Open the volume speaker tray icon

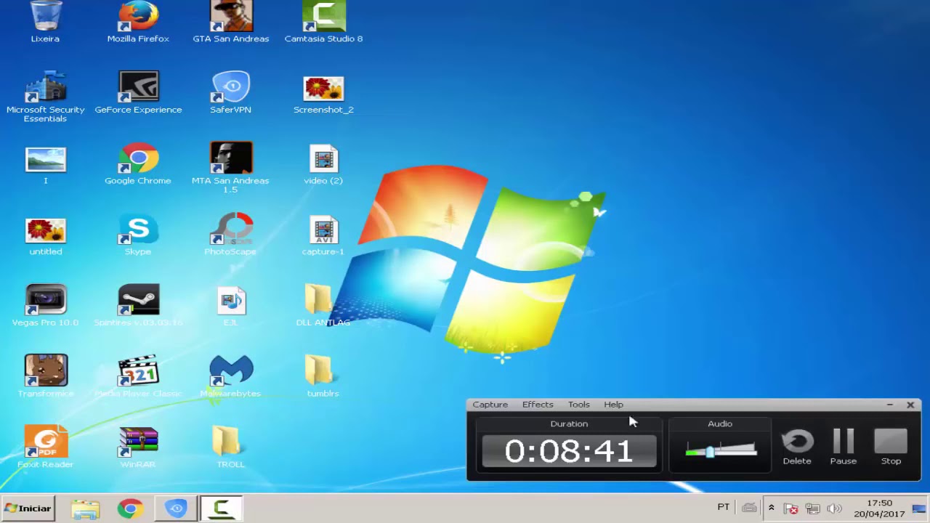(x=834, y=508)
